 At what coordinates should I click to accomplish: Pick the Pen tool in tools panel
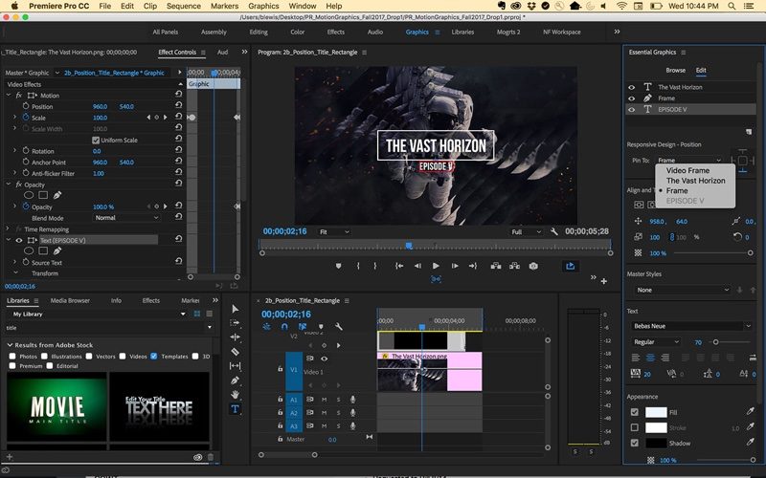pyautogui.click(x=235, y=380)
